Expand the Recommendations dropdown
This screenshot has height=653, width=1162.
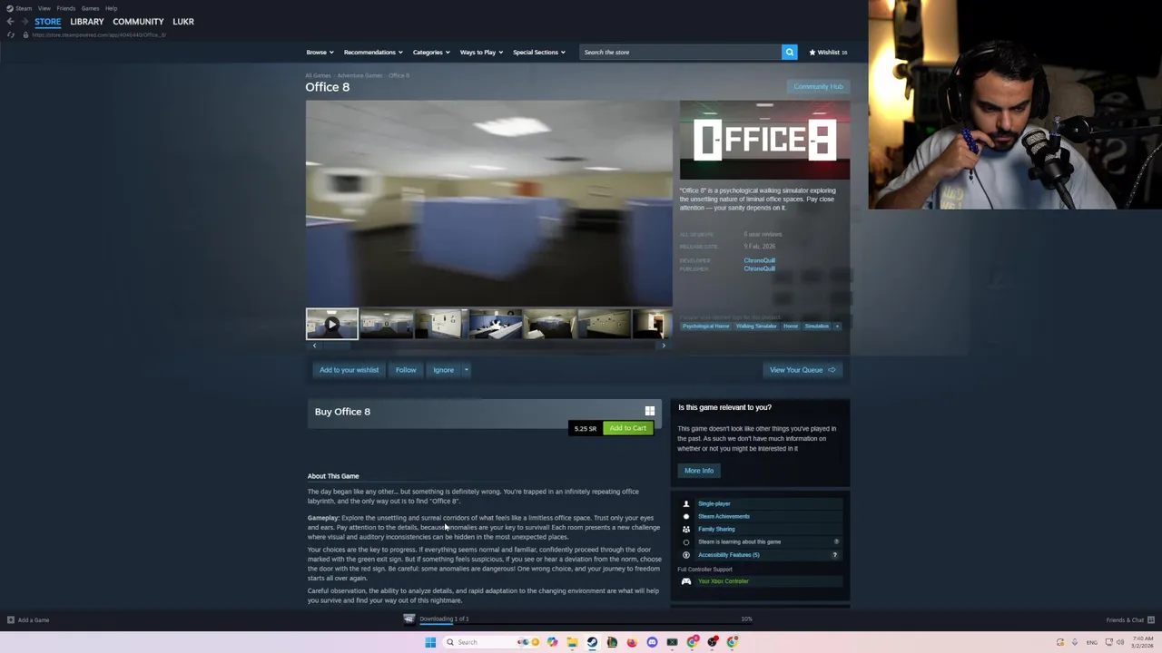373,53
